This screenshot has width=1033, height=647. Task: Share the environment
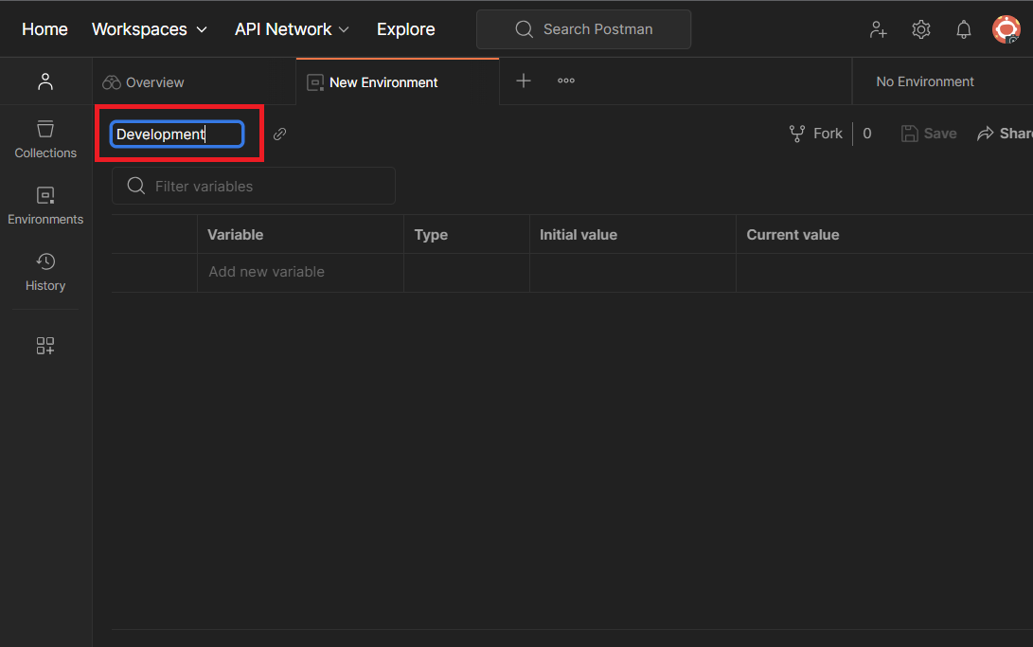(1005, 134)
